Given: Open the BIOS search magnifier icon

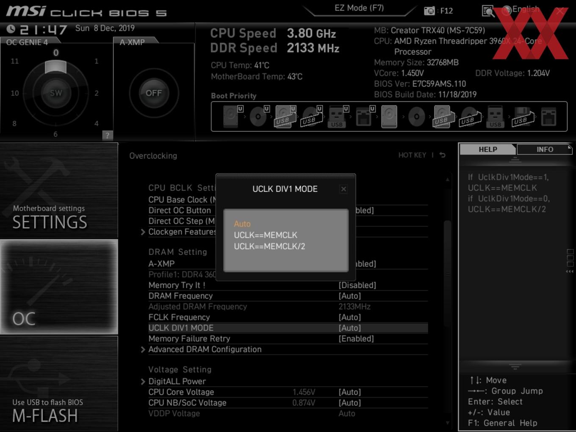Looking at the screenshot, I should coord(488,11).
